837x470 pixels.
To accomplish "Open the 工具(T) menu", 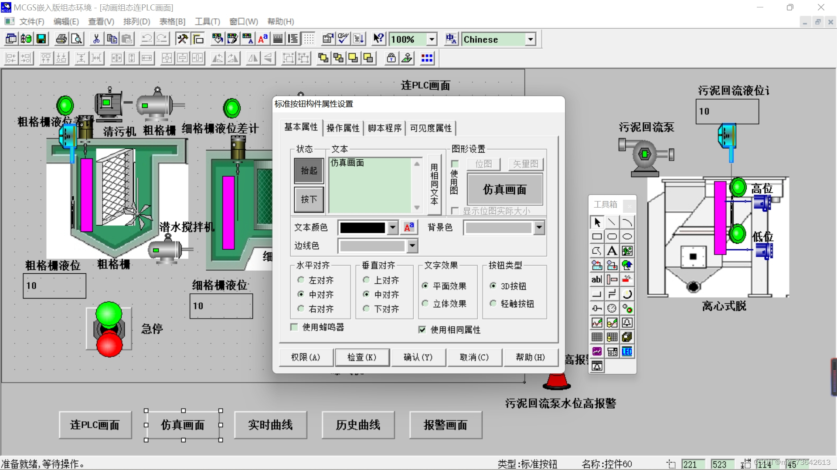I will pyautogui.click(x=207, y=21).
